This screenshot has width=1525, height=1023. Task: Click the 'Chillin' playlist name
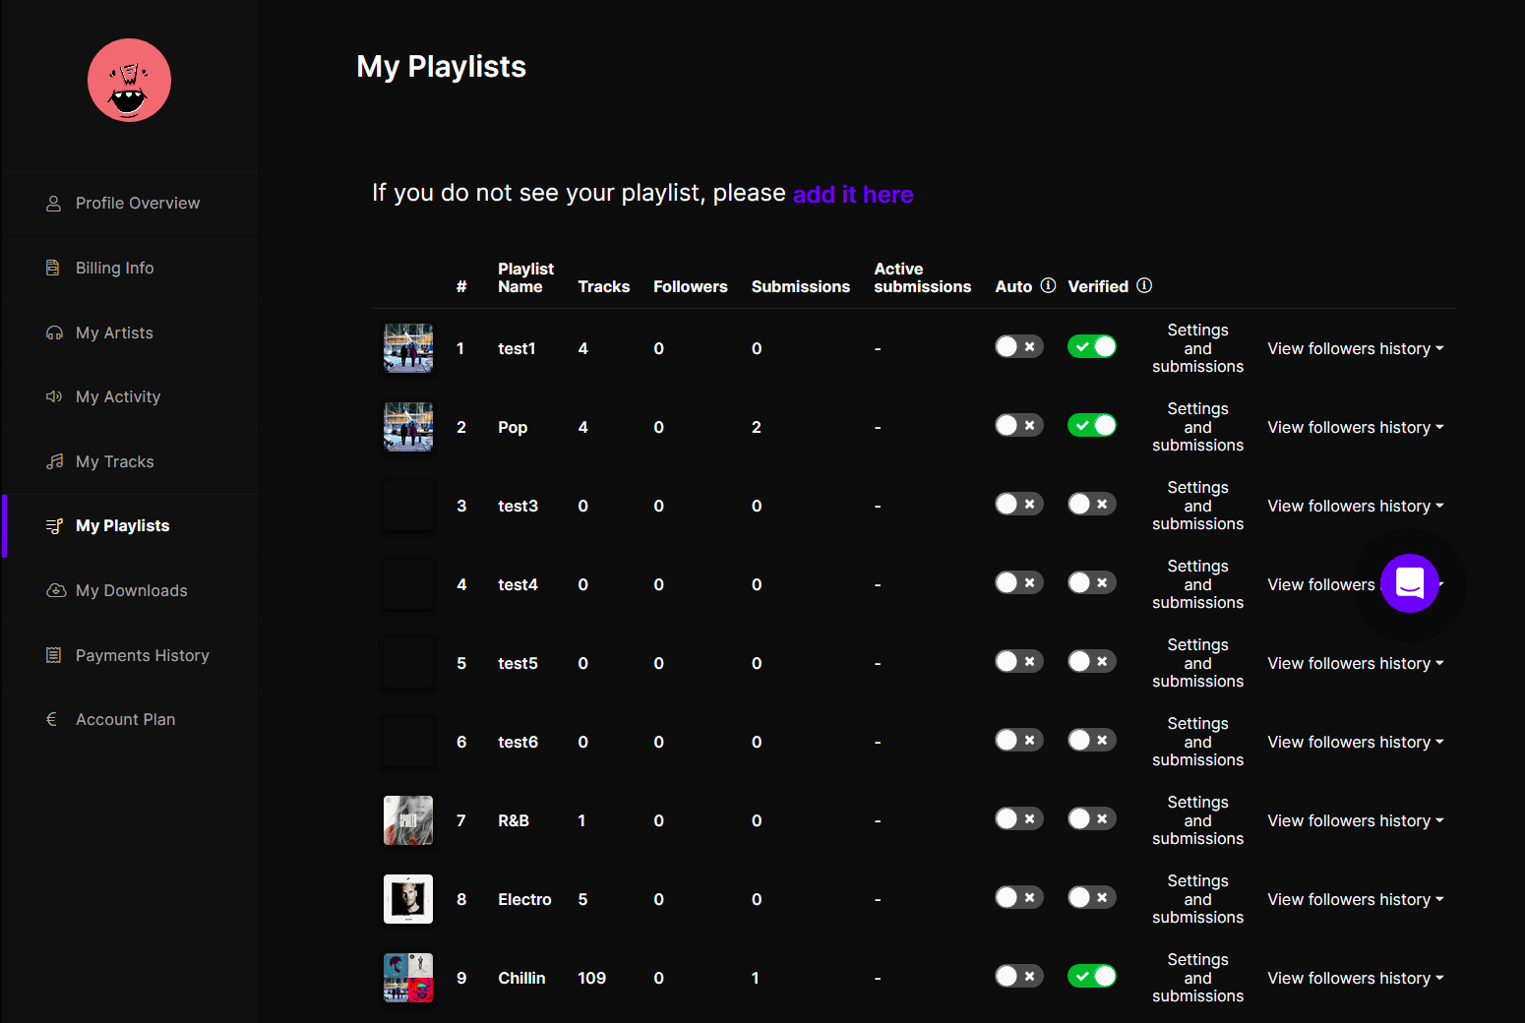[521, 978]
